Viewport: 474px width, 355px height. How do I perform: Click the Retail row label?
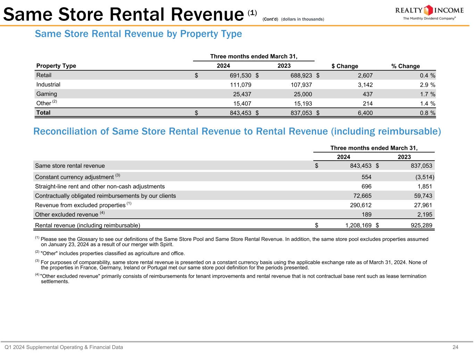point(44,75)
